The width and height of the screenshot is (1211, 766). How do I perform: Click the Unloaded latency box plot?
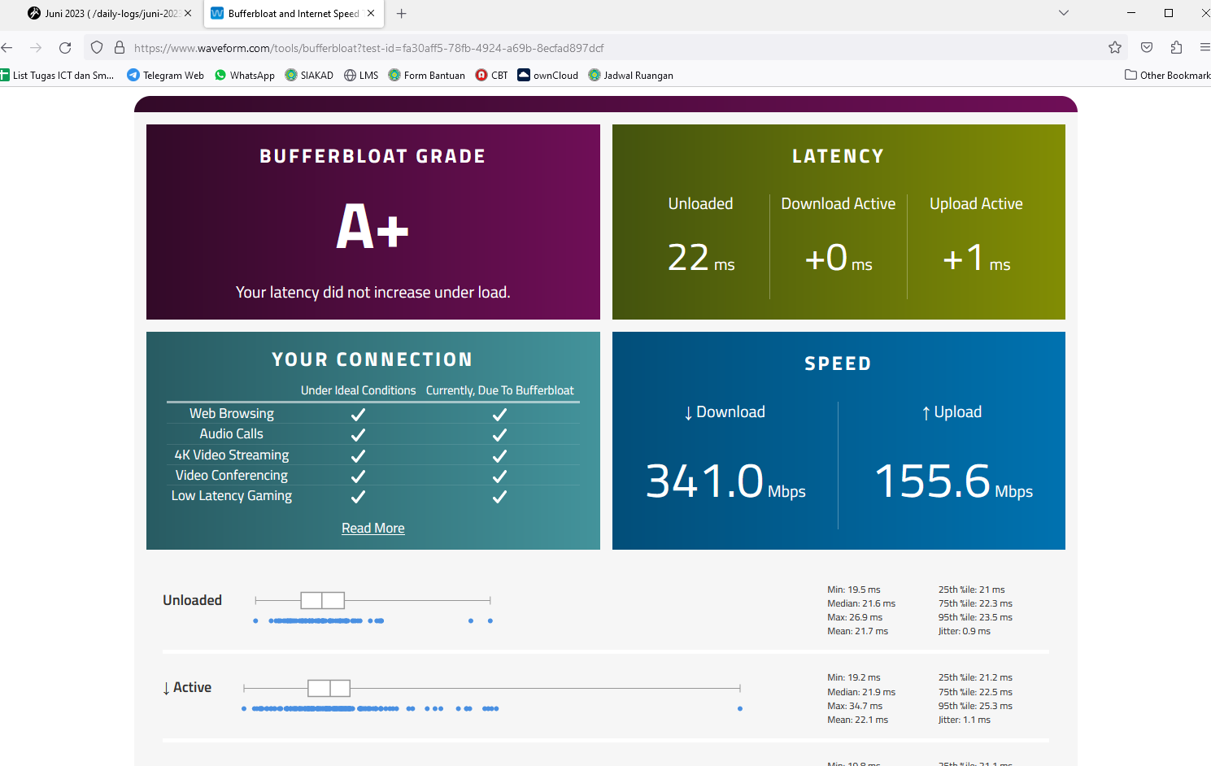point(323,600)
